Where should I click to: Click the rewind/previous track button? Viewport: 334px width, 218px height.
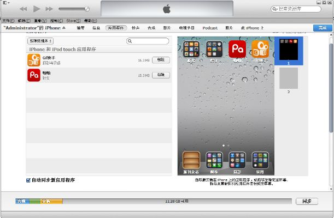tap(24, 9)
